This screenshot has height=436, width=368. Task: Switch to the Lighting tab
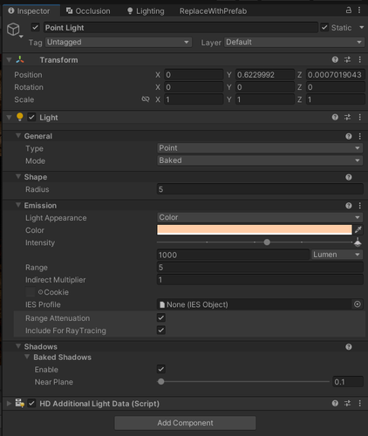tap(146, 11)
